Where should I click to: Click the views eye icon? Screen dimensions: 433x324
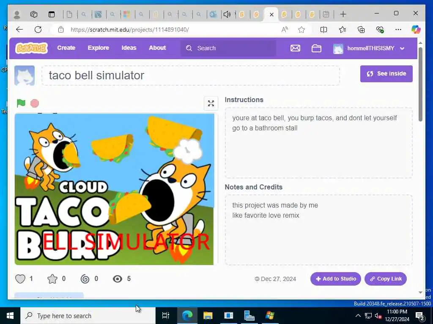pos(118,279)
